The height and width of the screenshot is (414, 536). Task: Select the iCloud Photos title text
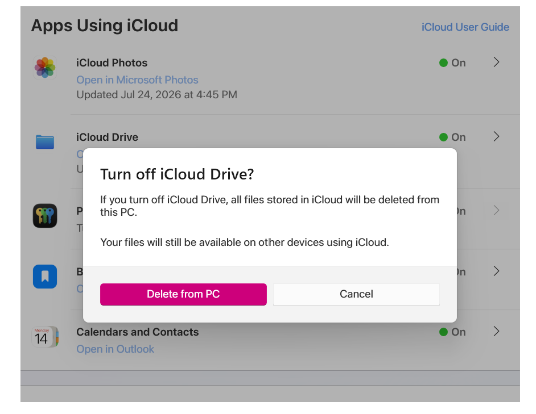pyautogui.click(x=112, y=63)
